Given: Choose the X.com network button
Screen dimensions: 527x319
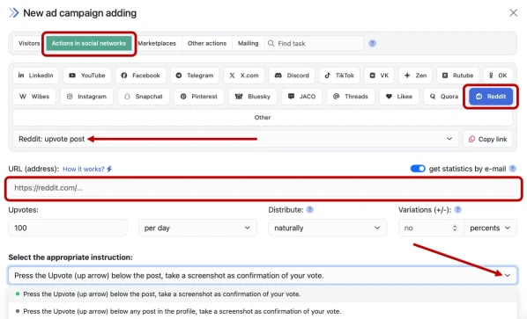Looking at the screenshot, I should pyautogui.click(x=244, y=76).
